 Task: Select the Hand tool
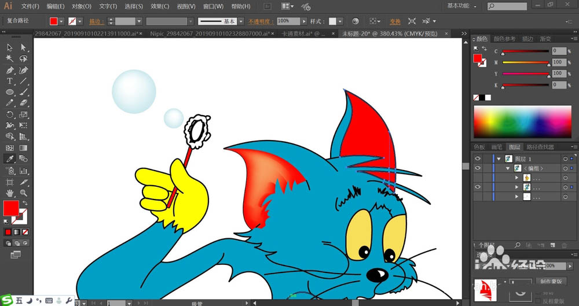10,193
